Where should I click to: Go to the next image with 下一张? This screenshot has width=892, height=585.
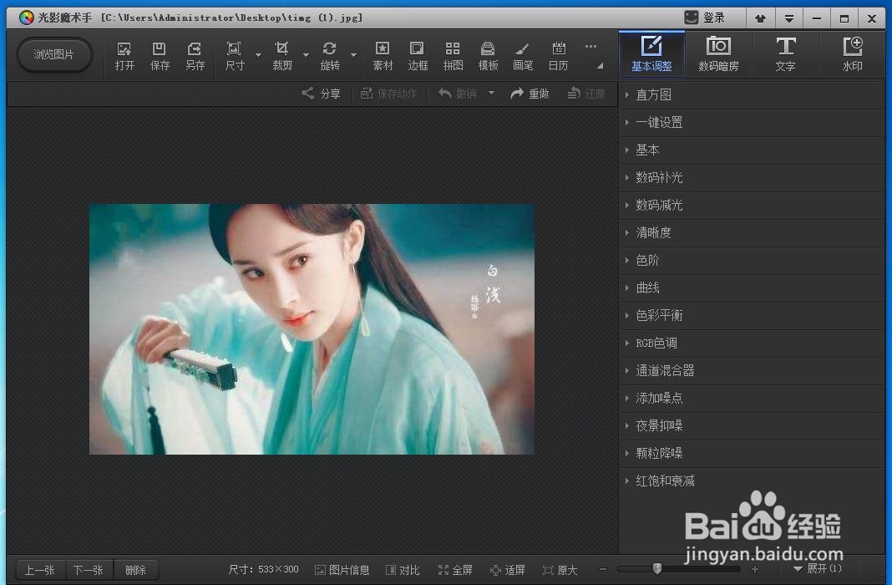89,570
